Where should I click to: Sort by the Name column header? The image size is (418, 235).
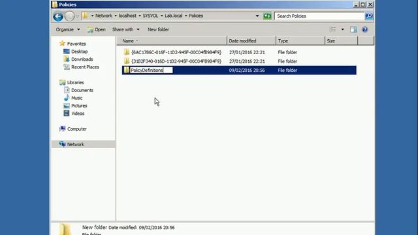172,40
